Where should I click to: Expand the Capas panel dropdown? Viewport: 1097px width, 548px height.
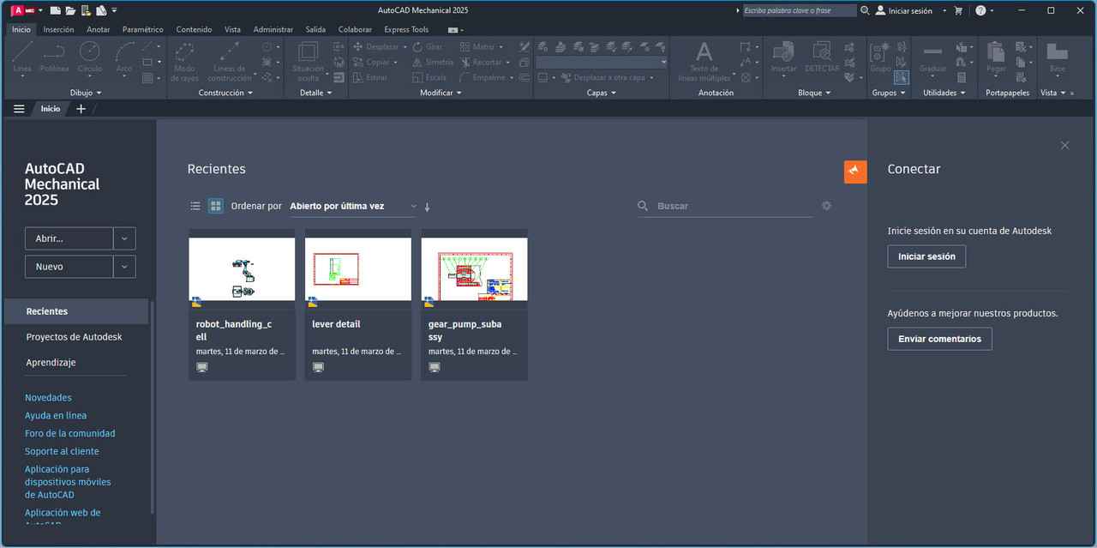(x=602, y=93)
